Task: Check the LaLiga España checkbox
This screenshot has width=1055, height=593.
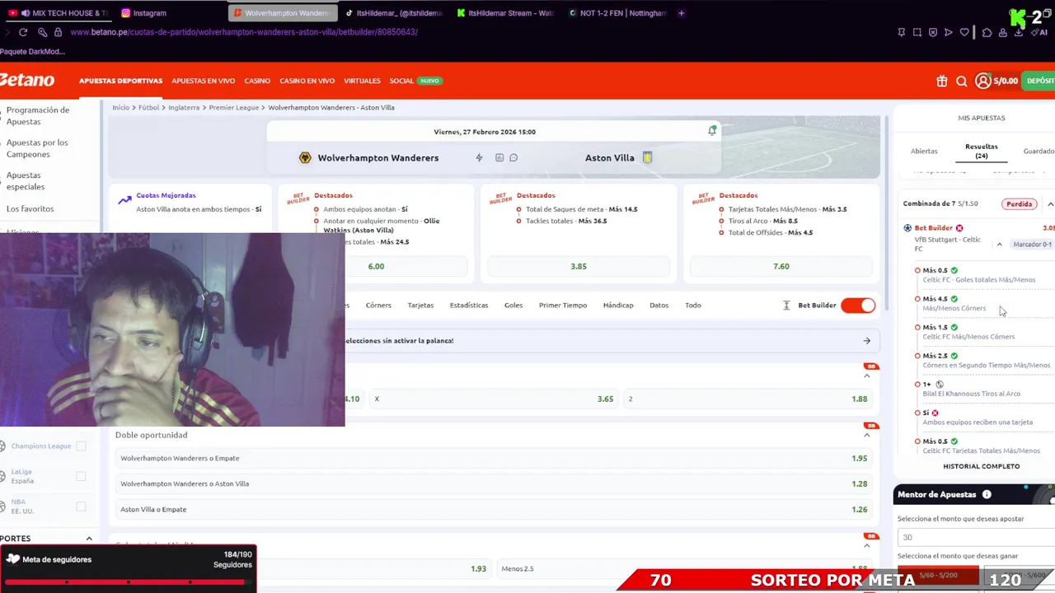Action: tap(81, 476)
